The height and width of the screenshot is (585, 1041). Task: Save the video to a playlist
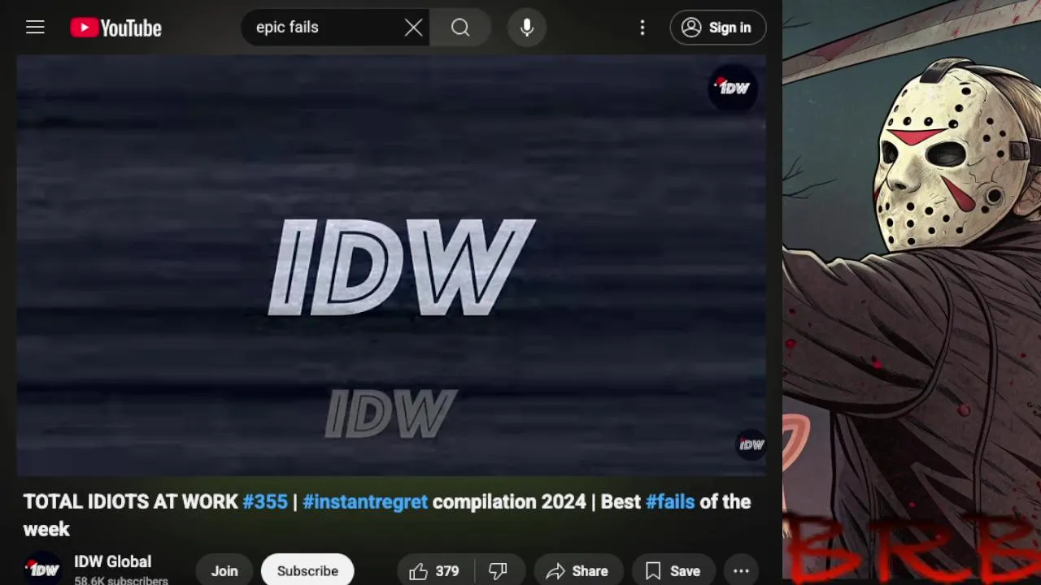click(x=673, y=571)
